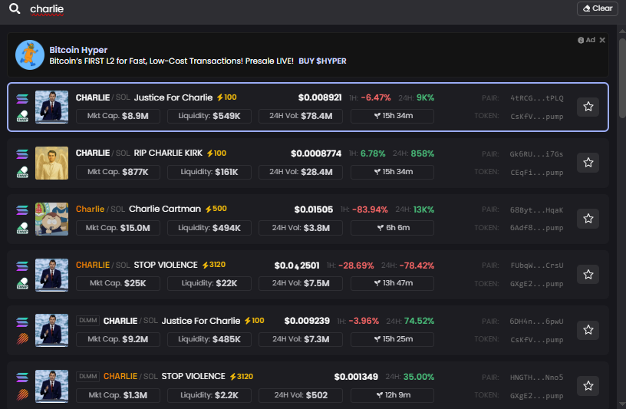Click the PumpSwap DEX icon on Charlie Cartman row
626x409 pixels.
[22, 228]
